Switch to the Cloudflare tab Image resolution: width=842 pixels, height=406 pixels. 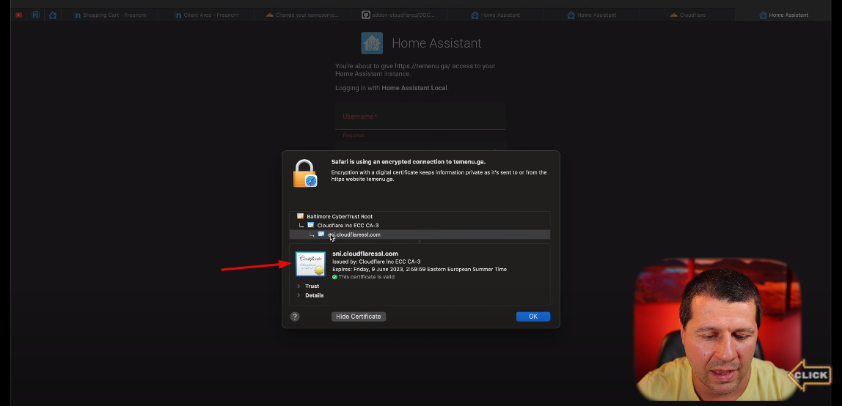coord(687,15)
